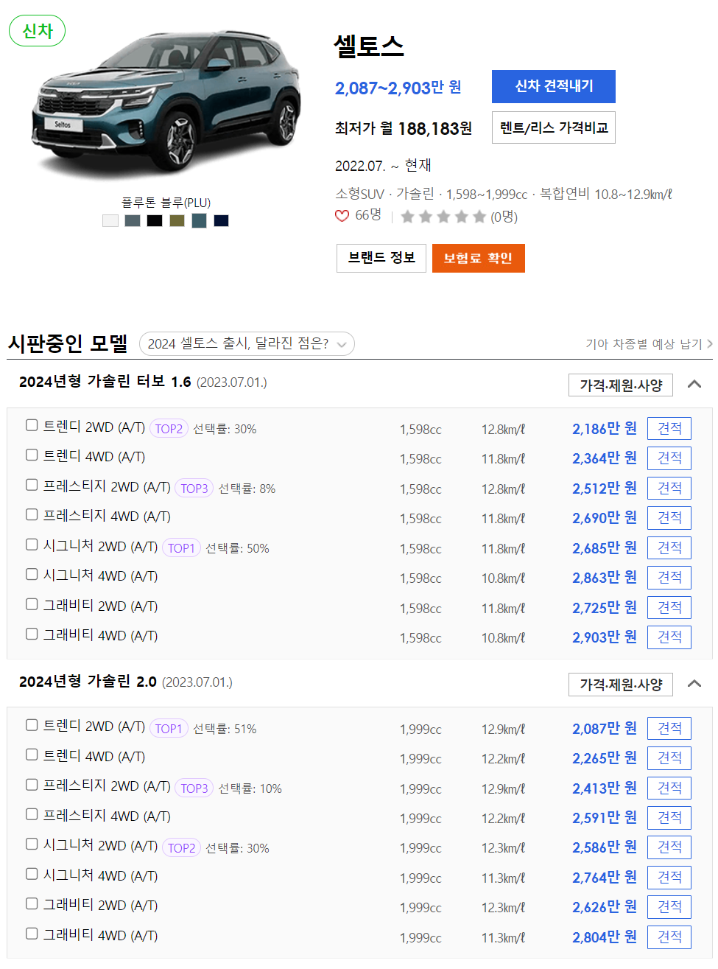718x969 pixels.
Task: Select the white color swatch
Action: pyautogui.click(x=110, y=220)
